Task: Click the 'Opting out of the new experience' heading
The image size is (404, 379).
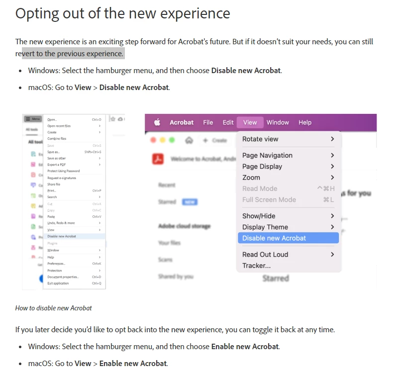Action: point(122,13)
